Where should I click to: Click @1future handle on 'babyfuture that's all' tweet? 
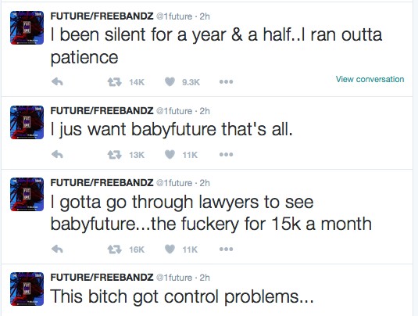pyautogui.click(x=174, y=111)
